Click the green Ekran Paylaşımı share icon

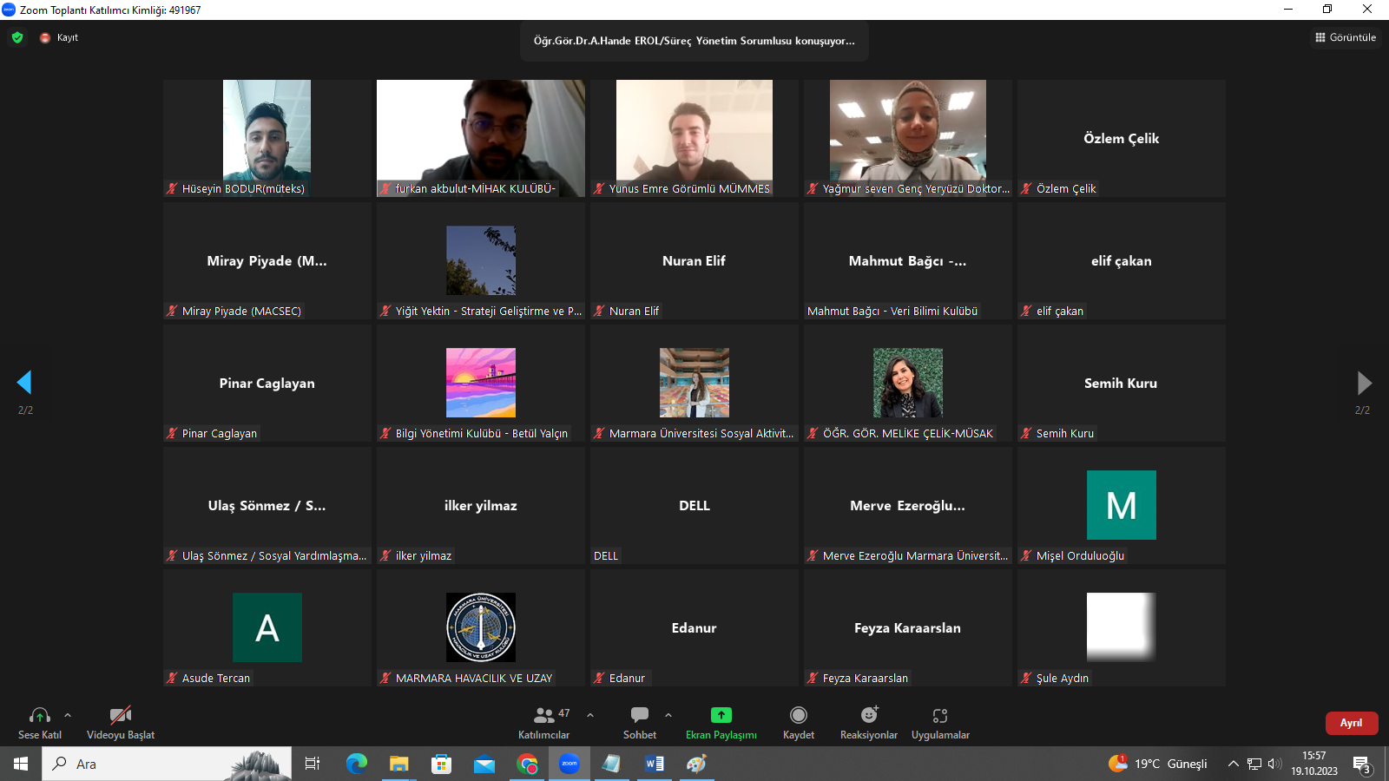721,716
